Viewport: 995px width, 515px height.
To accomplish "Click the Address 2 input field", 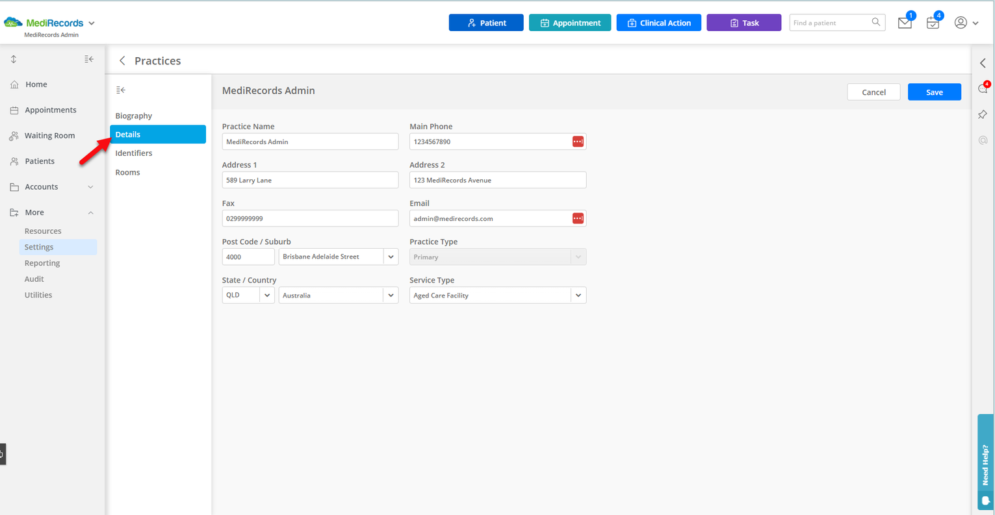I will pyautogui.click(x=498, y=180).
